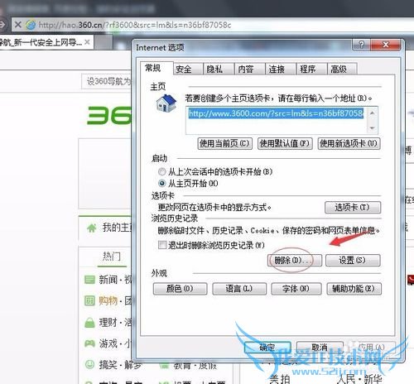Close the Internet 选项 dialog
Screen dimensions: 414x384
(x=386, y=45)
